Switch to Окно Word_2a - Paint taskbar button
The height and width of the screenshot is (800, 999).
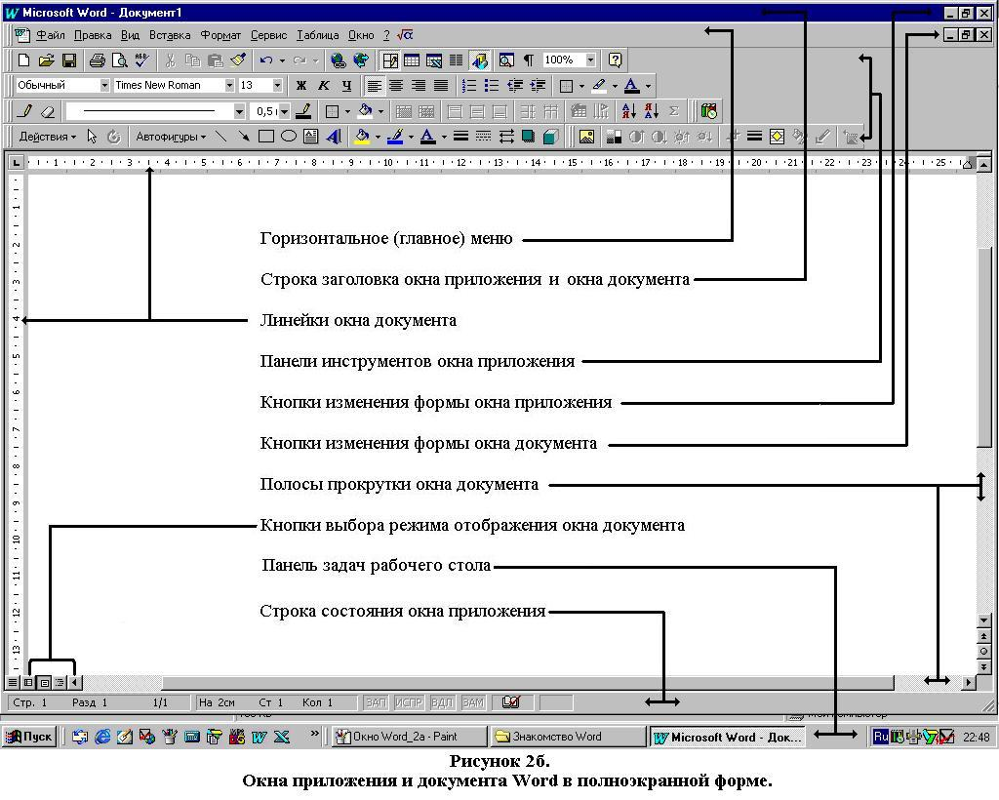click(409, 737)
